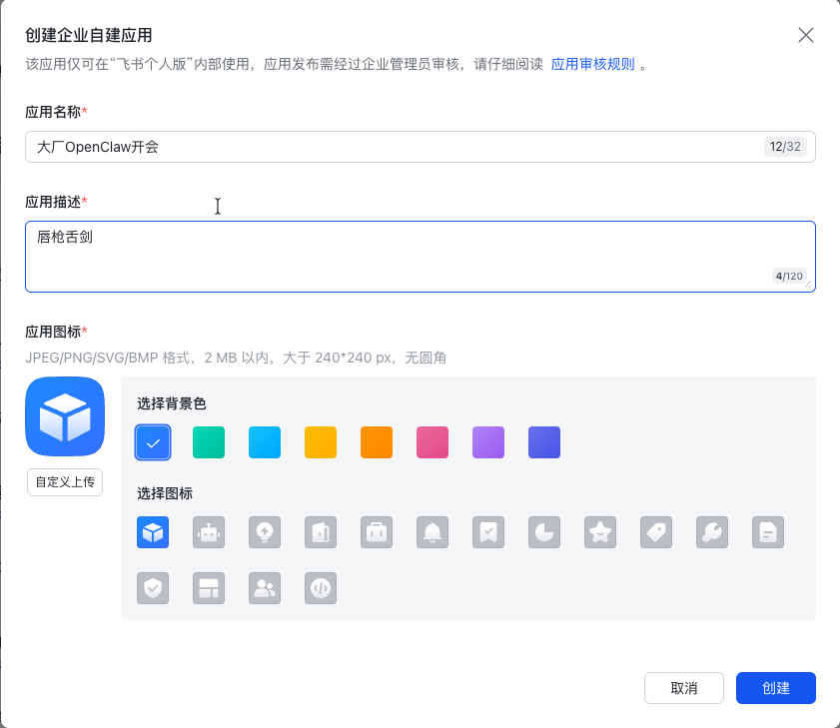Image resolution: width=840 pixels, height=728 pixels.
Task: Select the purple background color
Action: [488, 442]
